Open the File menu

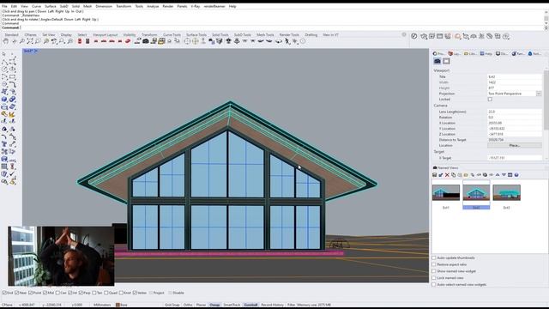point(4,6)
